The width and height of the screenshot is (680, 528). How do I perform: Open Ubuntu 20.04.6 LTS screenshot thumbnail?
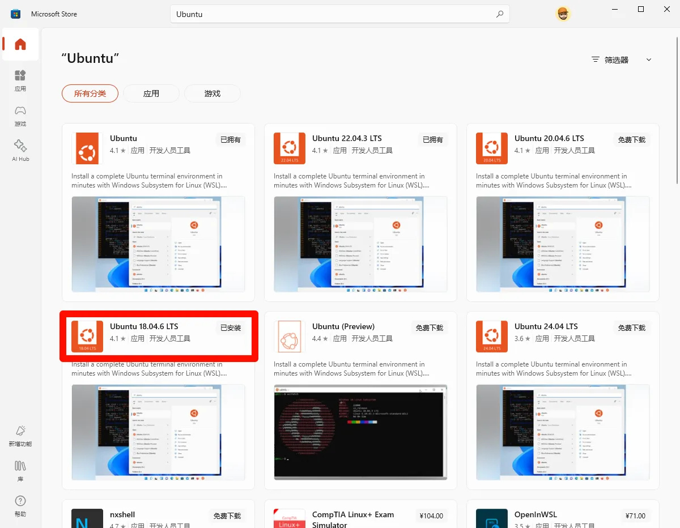[x=563, y=244]
